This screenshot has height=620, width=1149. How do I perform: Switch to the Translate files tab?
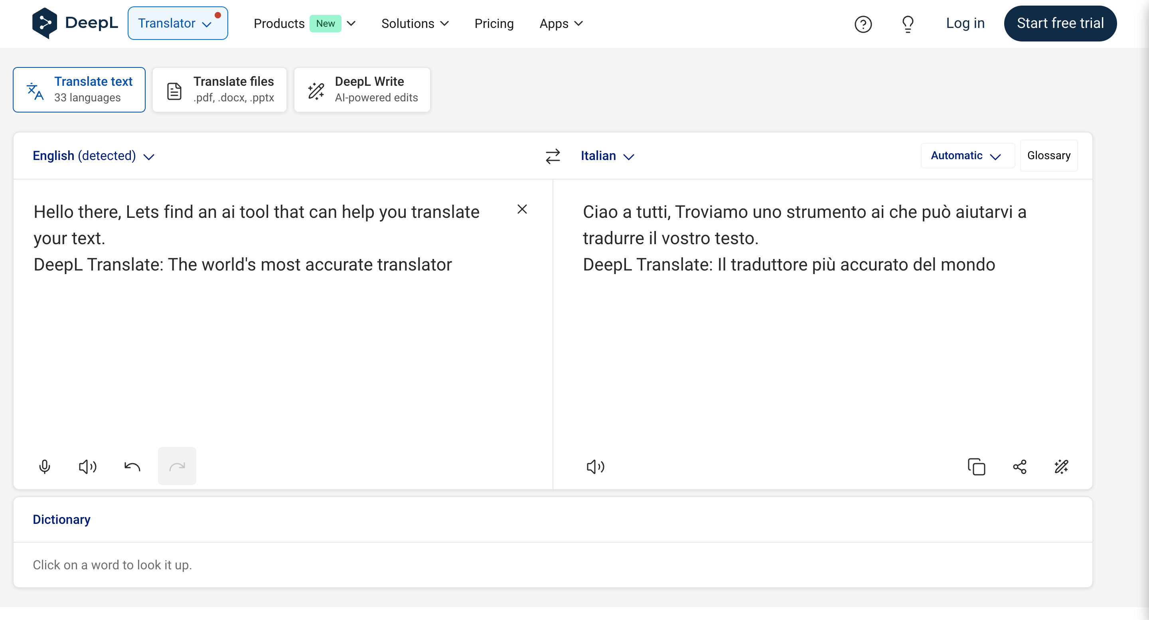point(219,90)
